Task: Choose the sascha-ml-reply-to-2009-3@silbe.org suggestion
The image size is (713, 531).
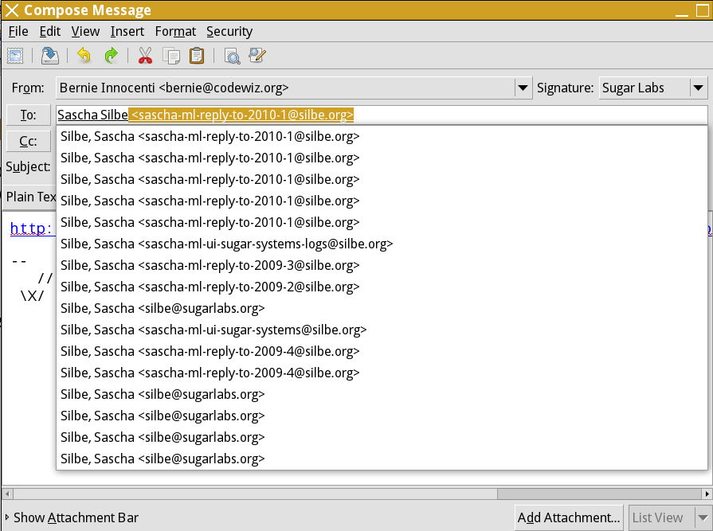Action: (x=210, y=265)
